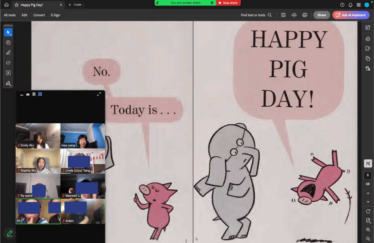Select the Add comment tool
This screenshot has height=243, width=374.
[x=8, y=42]
